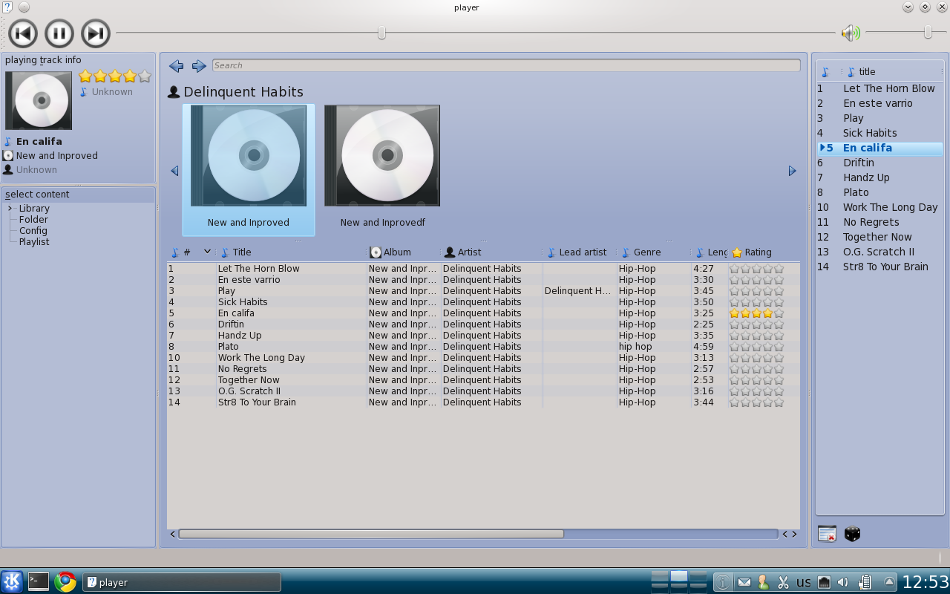Image resolution: width=950 pixels, height=594 pixels.
Task: Select 'En este varrio' in track table
Action: (249, 280)
